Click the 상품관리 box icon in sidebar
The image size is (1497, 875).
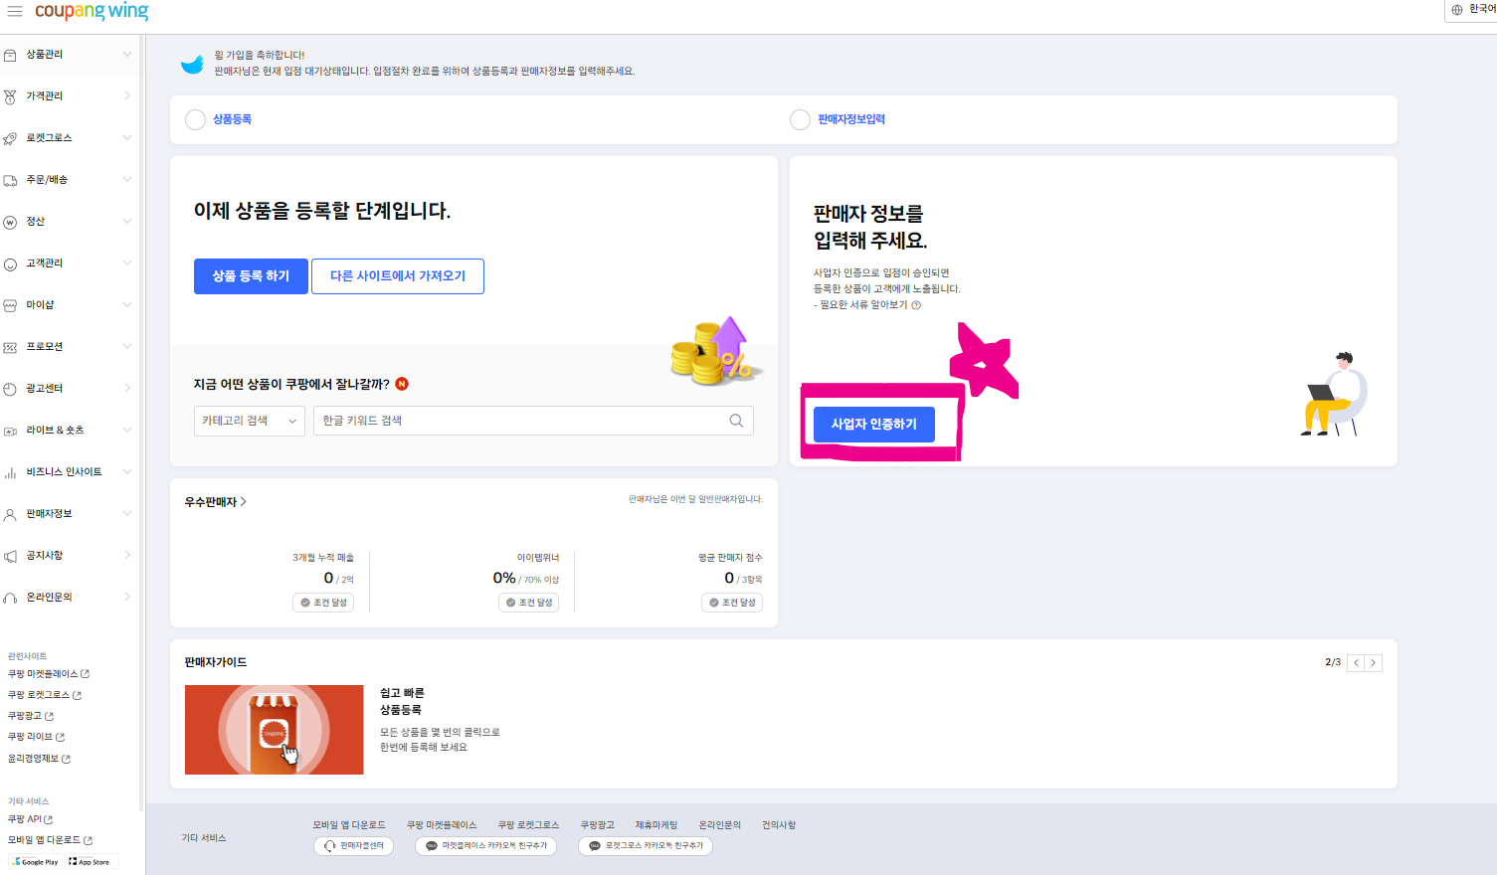click(x=10, y=55)
